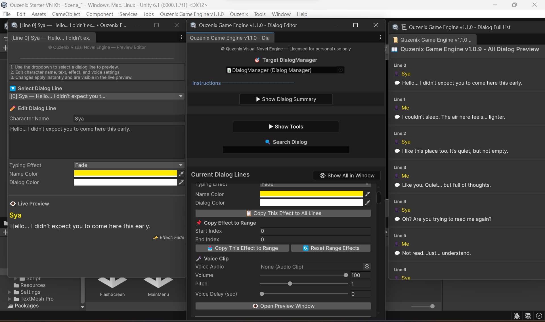Click the layers cache icon in status bar
The image size is (545, 322).
pyautogui.click(x=528, y=315)
